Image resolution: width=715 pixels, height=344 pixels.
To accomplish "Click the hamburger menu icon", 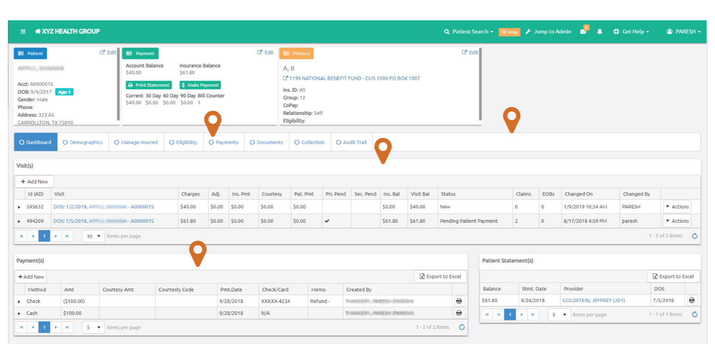I will click(x=23, y=31).
